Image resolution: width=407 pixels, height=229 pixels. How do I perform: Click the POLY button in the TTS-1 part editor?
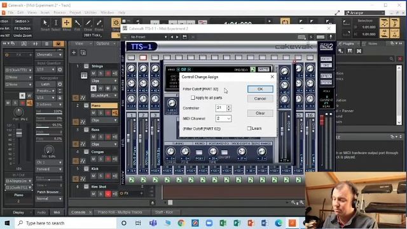coord(199,153)
